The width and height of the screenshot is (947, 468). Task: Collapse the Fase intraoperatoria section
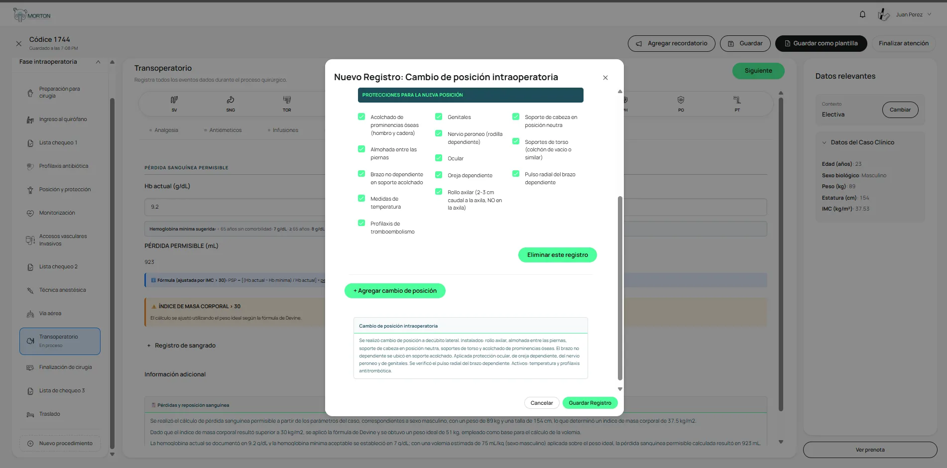tap(98, 62)
